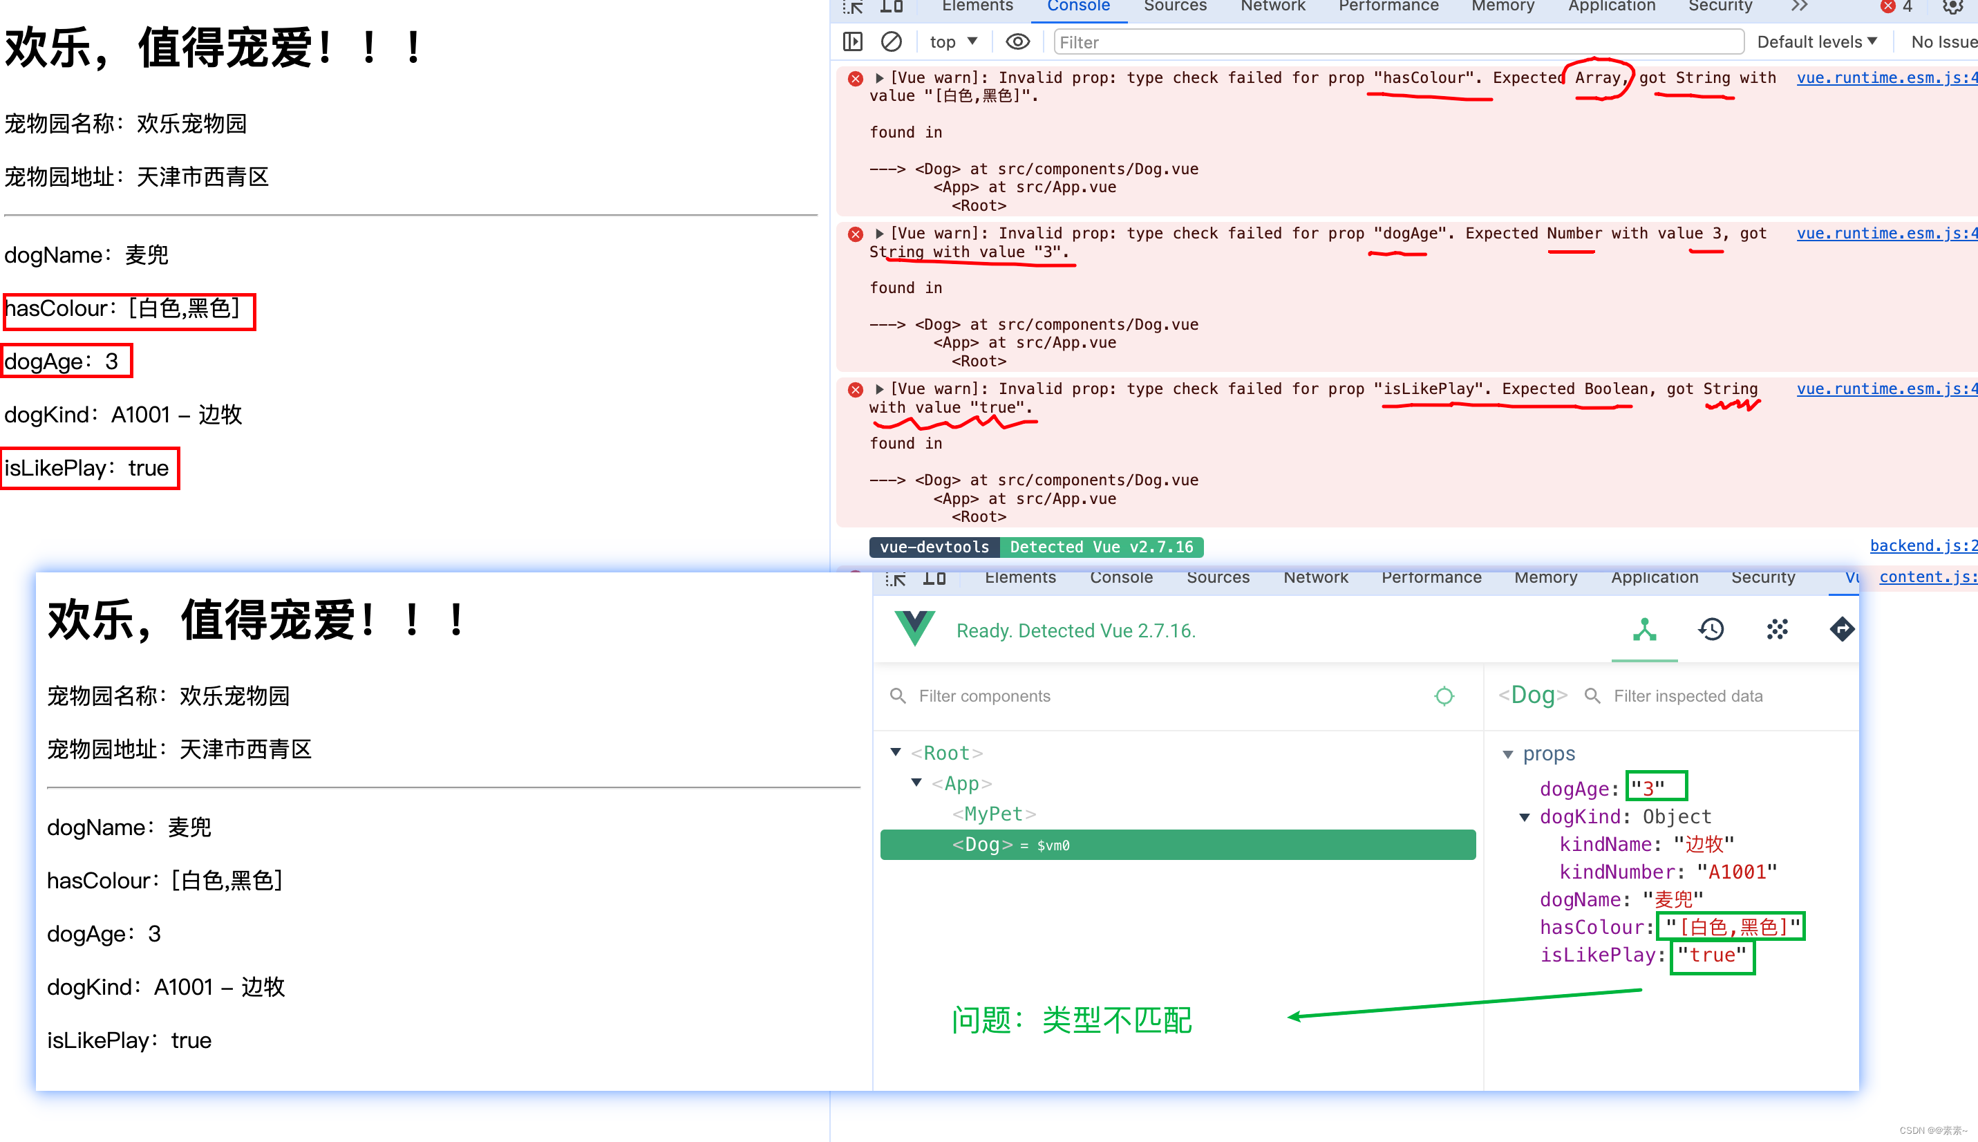Expand the first Vue warn message
Screen dimensions: 1978x1142
(x=879, y=77)
